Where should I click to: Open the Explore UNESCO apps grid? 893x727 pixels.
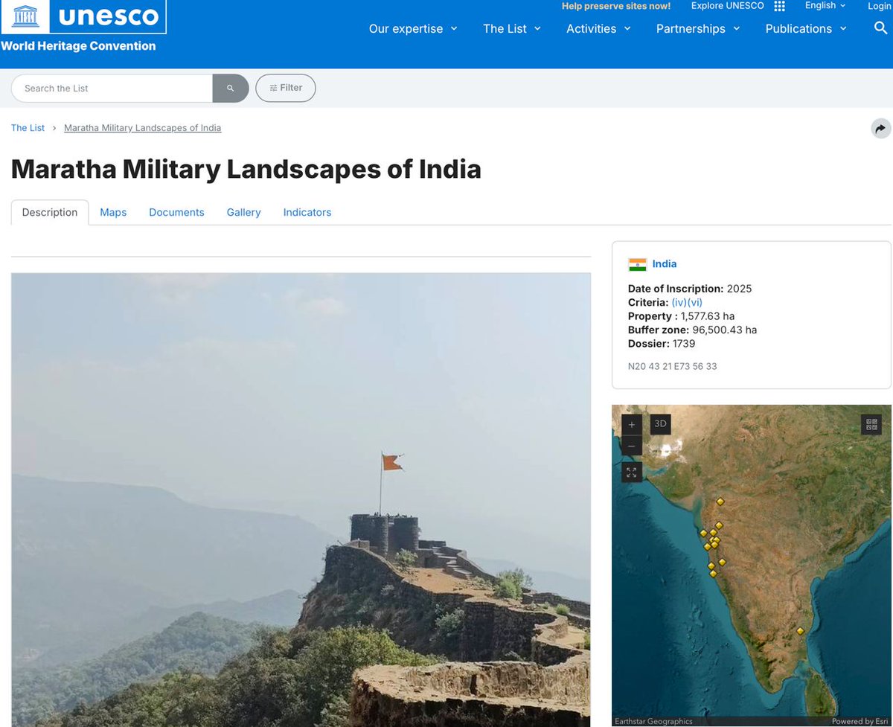point(779,6)
